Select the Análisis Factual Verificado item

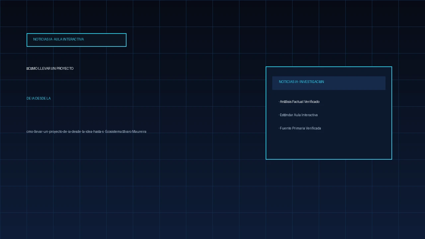click(299, 102)
